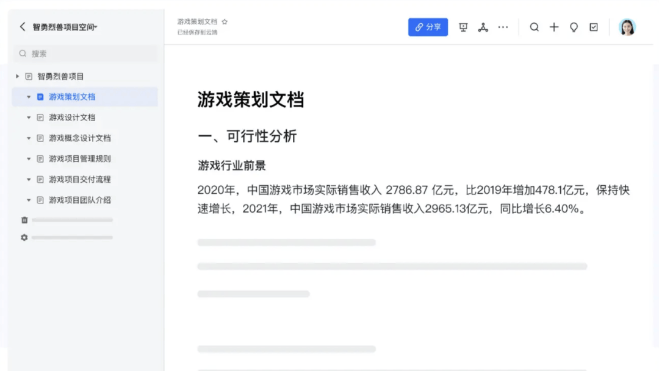Open presentation mode icon in toolbar
Viewport: 659px width, 371px height.
point(463,27)
